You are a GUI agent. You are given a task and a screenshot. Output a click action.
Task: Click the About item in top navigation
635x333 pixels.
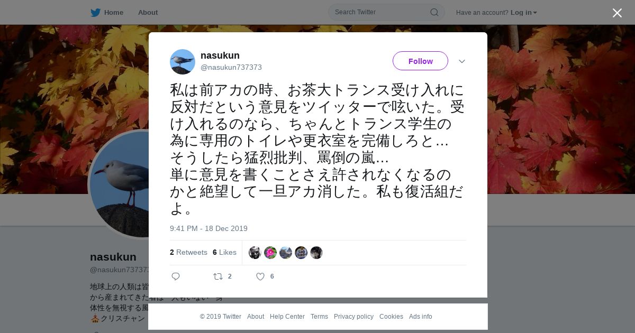148,12
